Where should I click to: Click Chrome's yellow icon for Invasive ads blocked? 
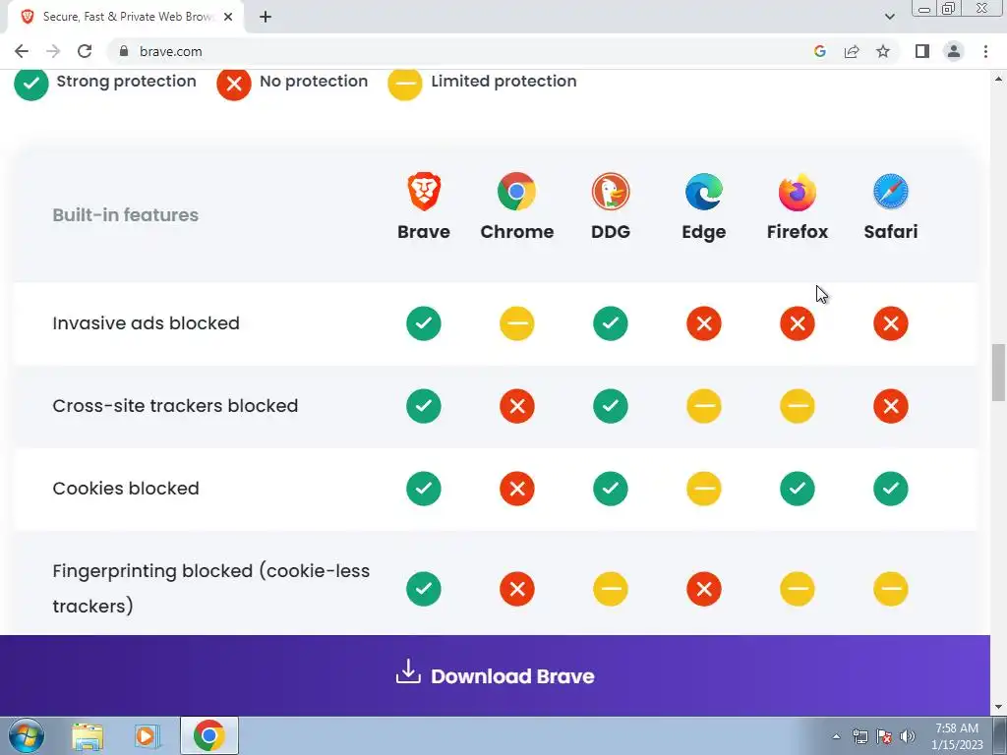point(516,322)
